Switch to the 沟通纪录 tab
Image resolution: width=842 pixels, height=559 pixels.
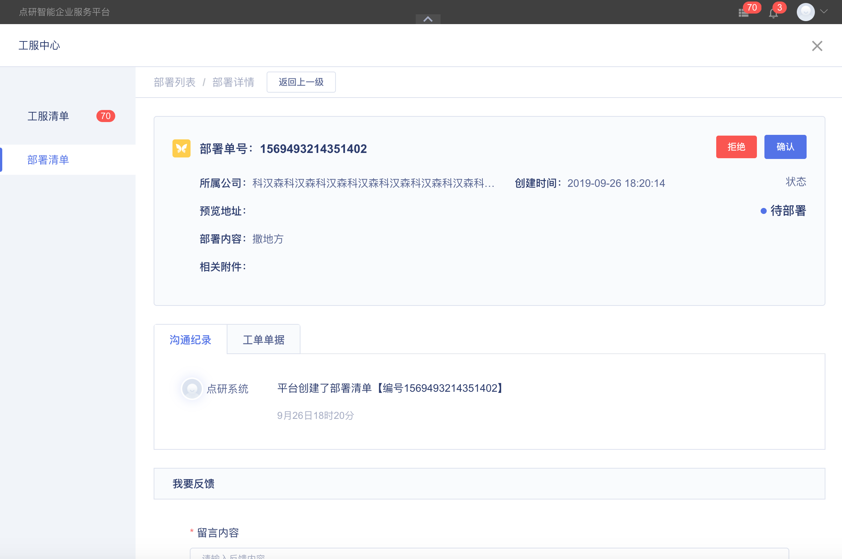(191, 340)
